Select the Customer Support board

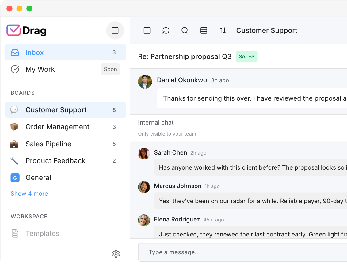pyautogui.click(x=65, y=110)
